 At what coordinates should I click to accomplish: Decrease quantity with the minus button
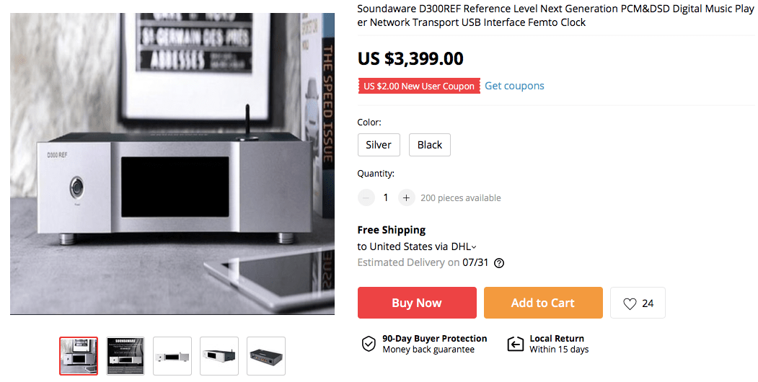(x=366, y=197)
